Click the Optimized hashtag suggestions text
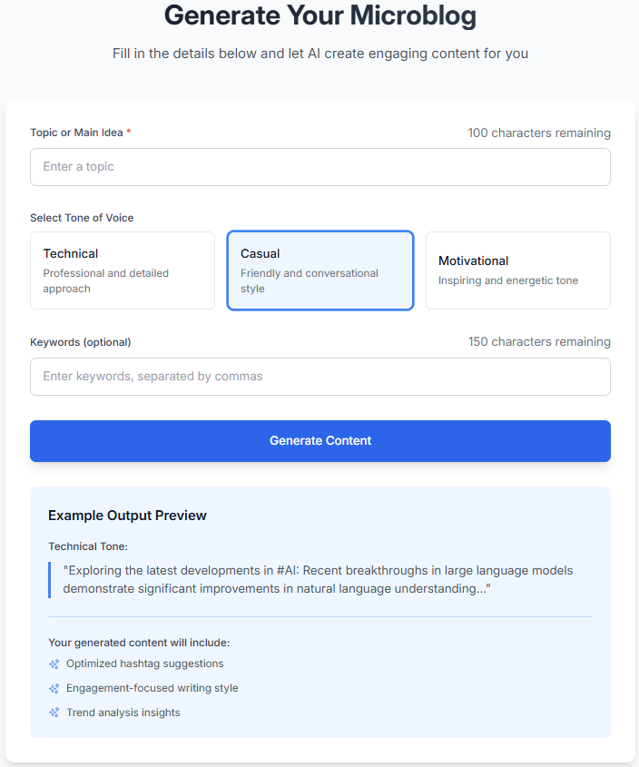The width and height of the screenshot is (639, 767). (144, 664)
